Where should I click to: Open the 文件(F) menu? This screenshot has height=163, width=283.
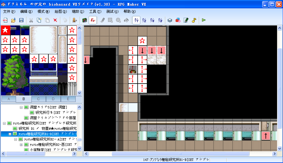(9, 12)
